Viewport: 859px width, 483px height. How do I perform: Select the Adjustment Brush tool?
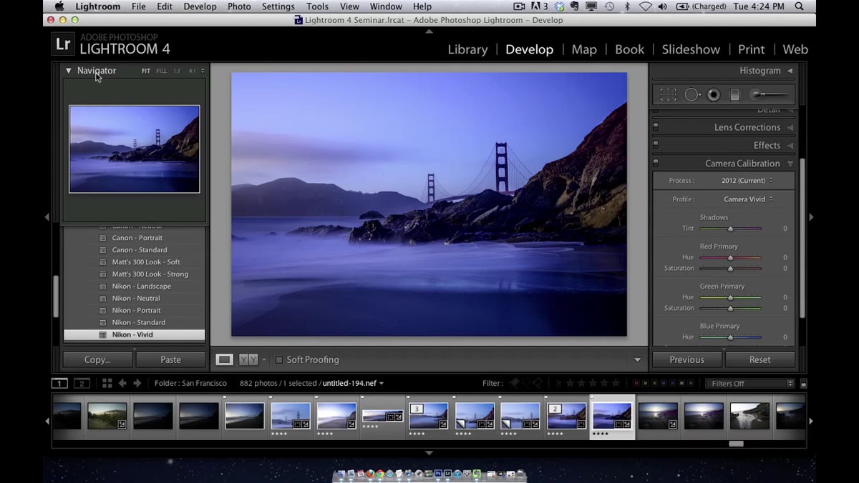[770, 94]
